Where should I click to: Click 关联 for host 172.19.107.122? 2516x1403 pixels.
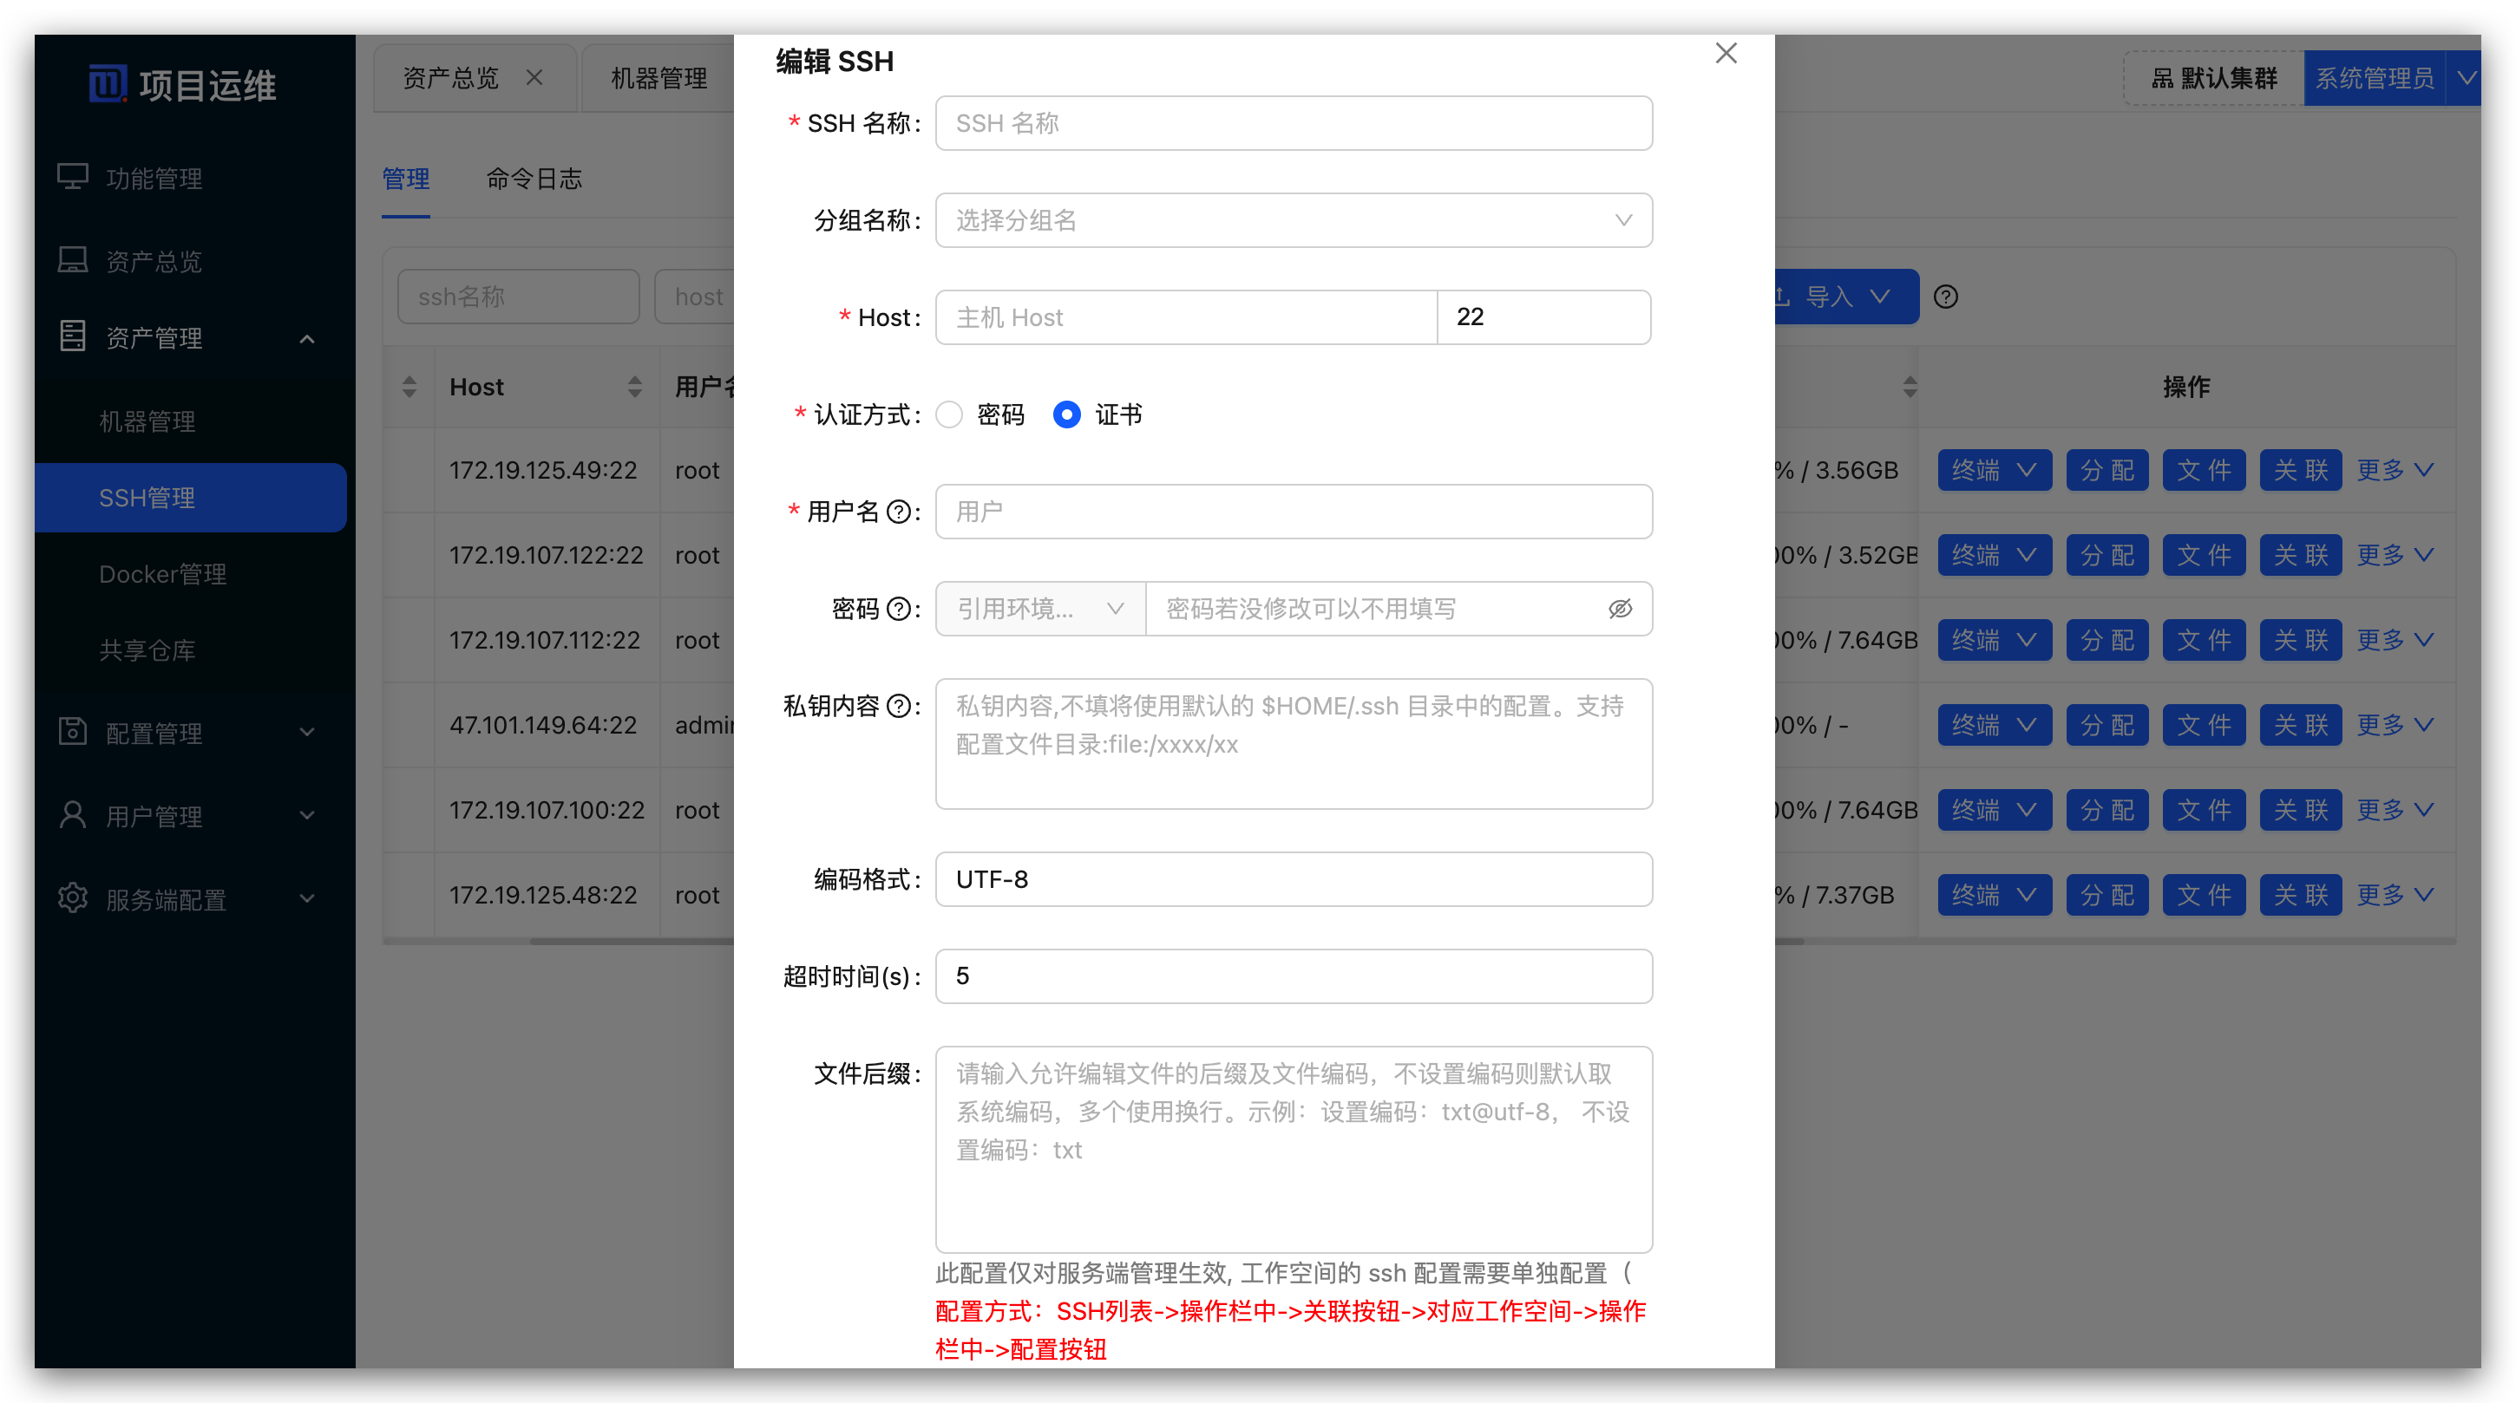tap(2300, 555)
